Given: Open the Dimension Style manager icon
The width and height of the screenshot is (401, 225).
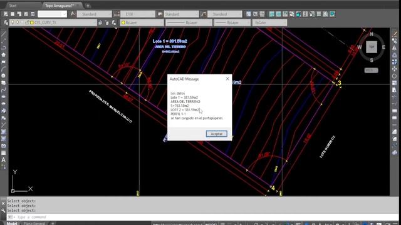Looking at the screenshot, I should [117, 14].
